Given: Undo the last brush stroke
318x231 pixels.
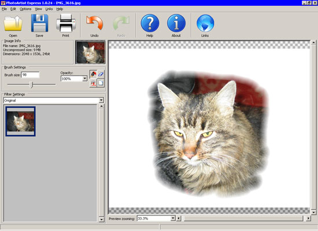Looking at the screenshot, I should pyautogui.click(x=94, y=23).
